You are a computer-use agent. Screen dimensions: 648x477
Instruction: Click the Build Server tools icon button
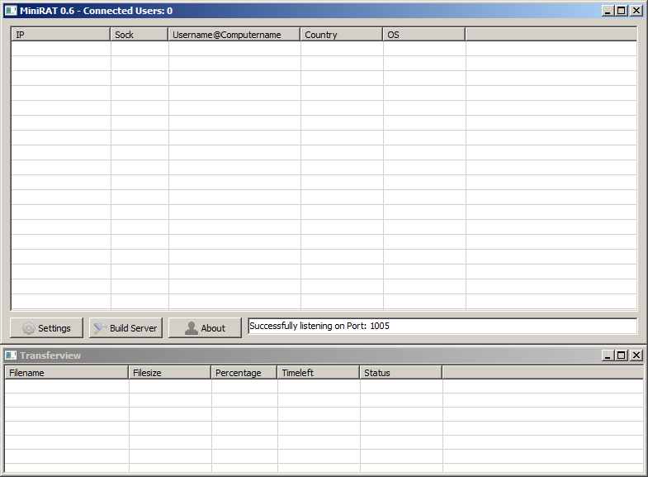coord(125,328)
